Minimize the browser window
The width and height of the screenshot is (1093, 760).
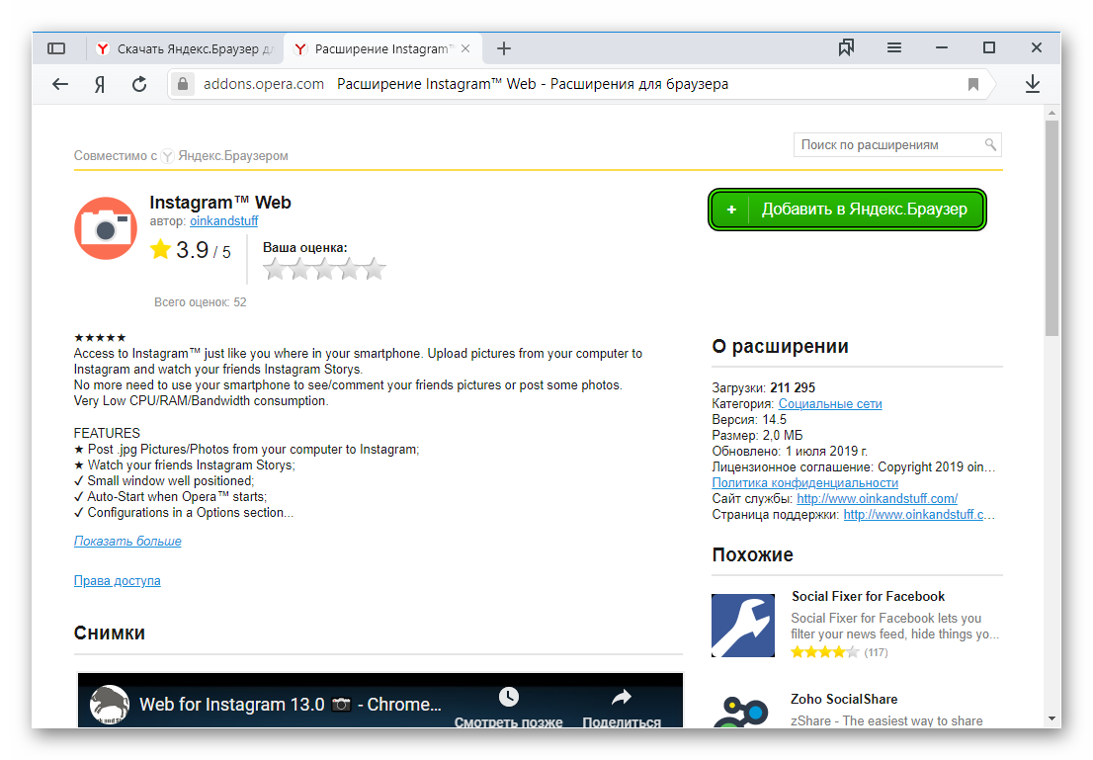[x=942, y=47]
